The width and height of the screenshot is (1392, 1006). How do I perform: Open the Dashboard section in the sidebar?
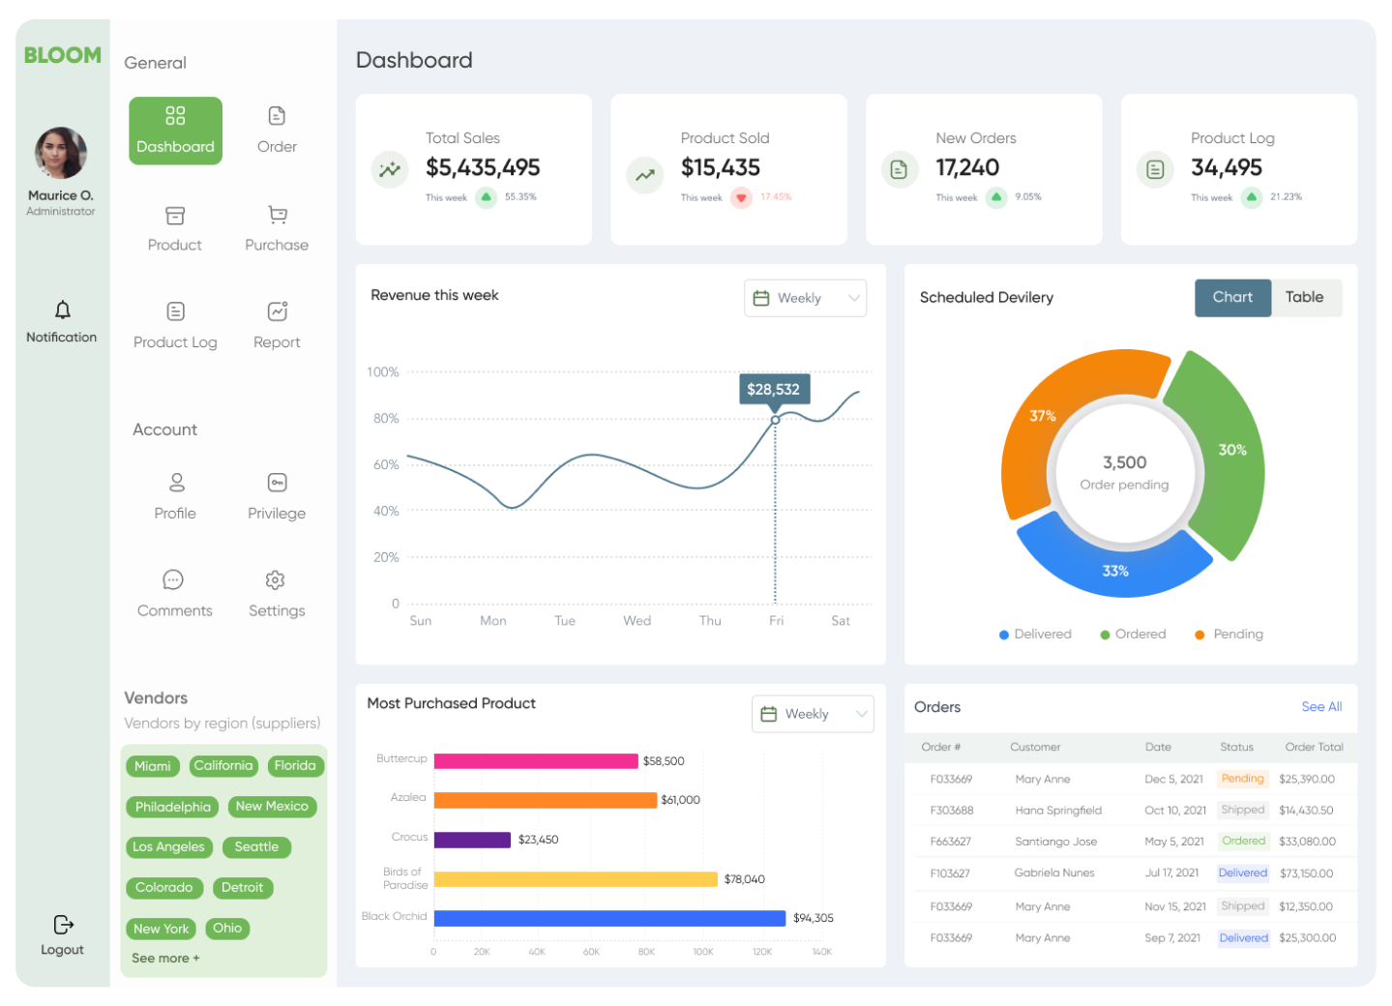click(175, 131)
